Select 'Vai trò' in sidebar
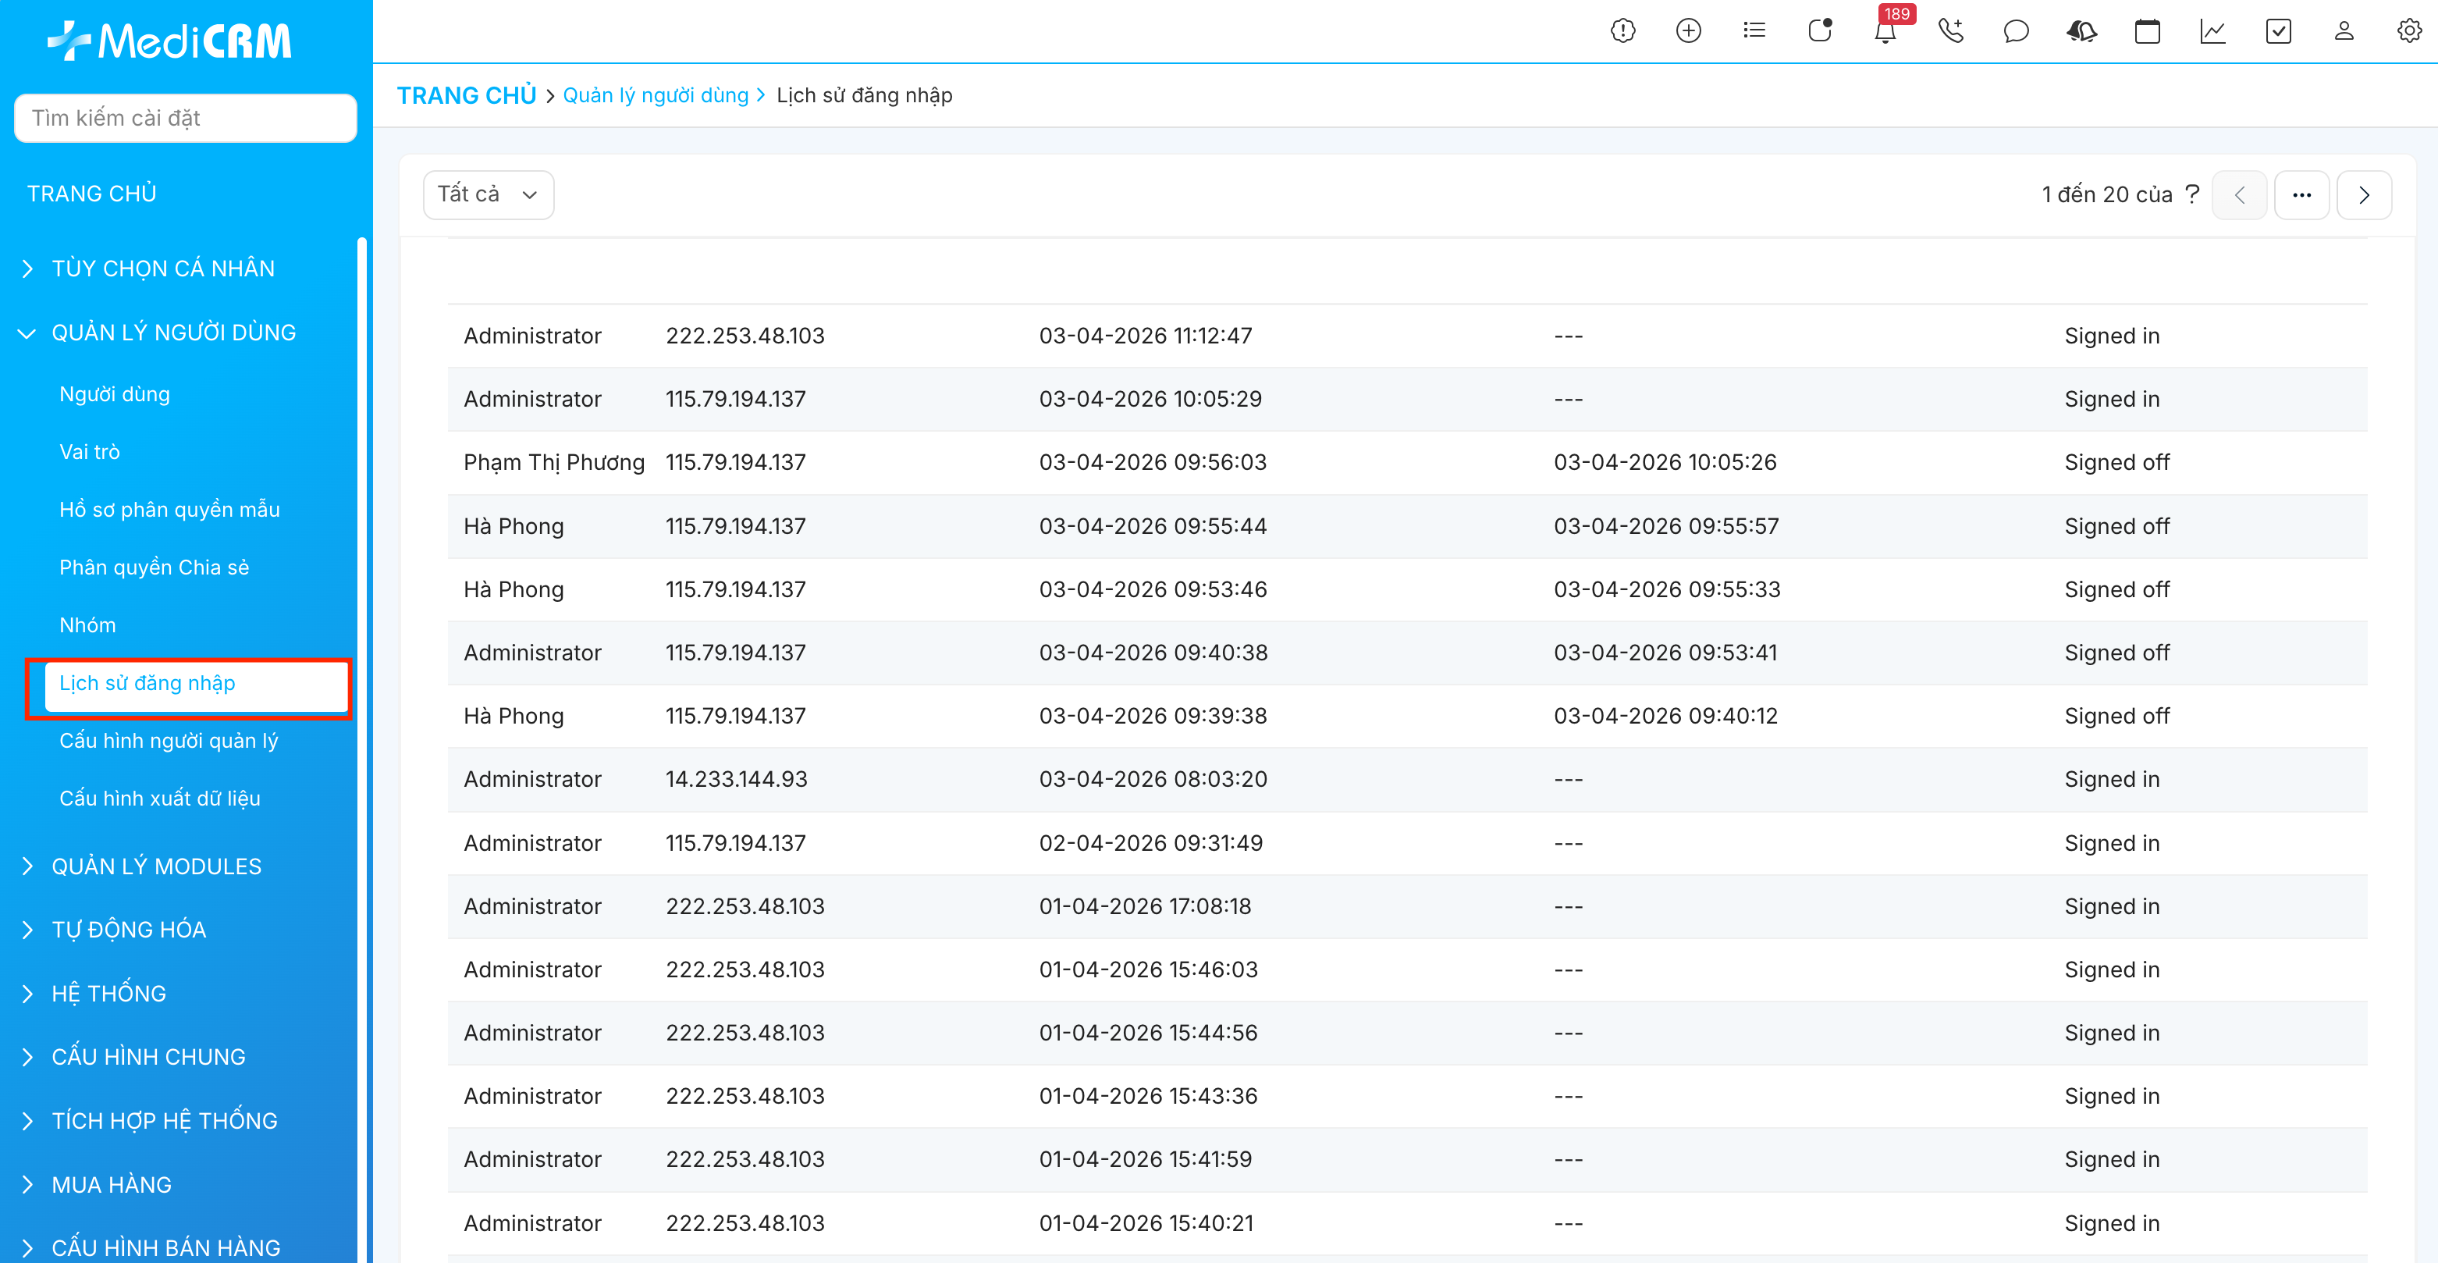The image size is (2438, 1263). [x=90, y=452]
